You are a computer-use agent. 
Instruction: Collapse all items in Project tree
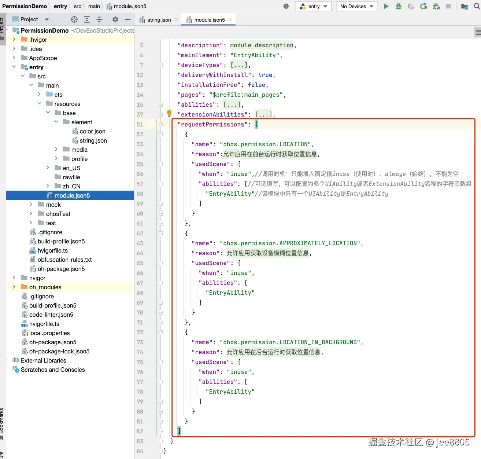point(99,19)
